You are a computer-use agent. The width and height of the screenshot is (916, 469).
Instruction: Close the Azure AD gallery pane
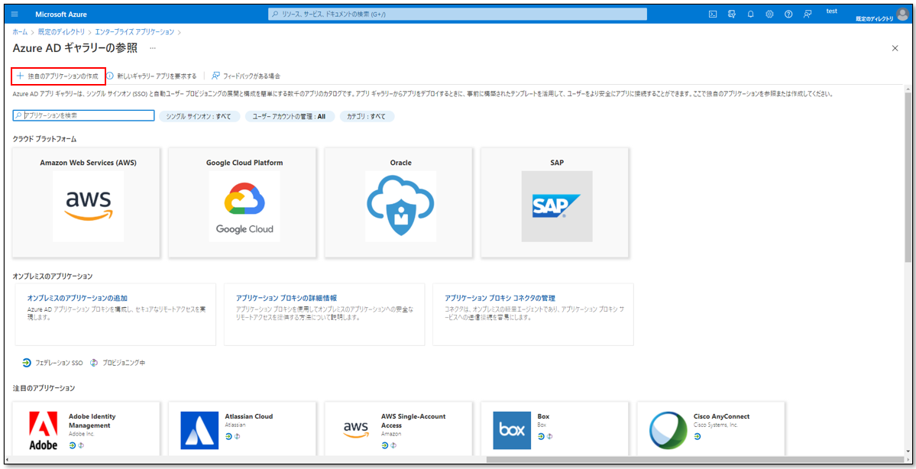point(895,48)
